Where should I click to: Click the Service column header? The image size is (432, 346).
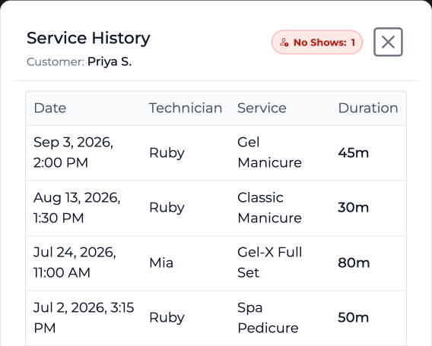pyautogui.click(x=262, y=108)
